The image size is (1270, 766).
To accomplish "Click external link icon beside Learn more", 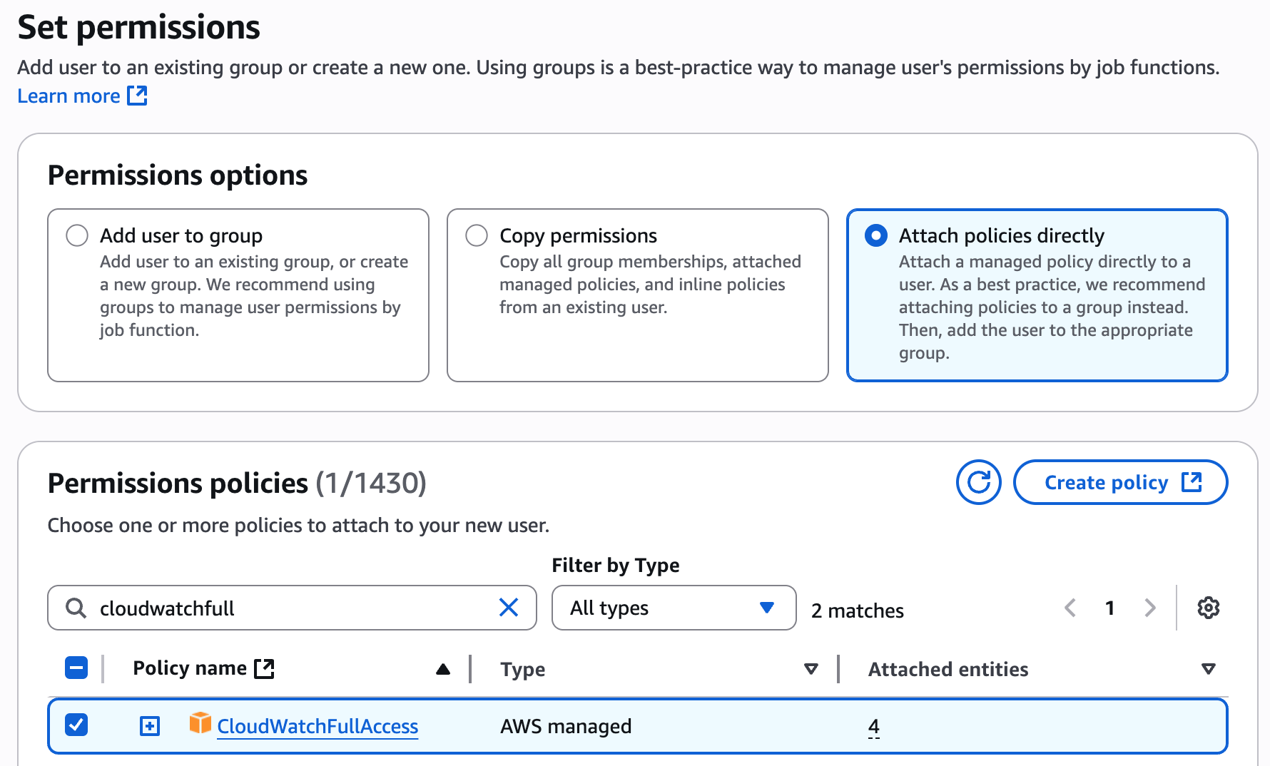I will [x=137, y=96].
